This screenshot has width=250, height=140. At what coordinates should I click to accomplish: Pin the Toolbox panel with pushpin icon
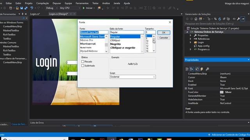tap(23, 14)
